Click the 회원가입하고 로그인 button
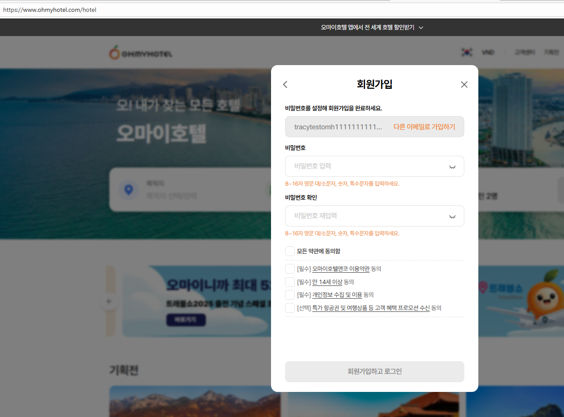The width and height of the screenshot is (564, 417). pos(374,372)
